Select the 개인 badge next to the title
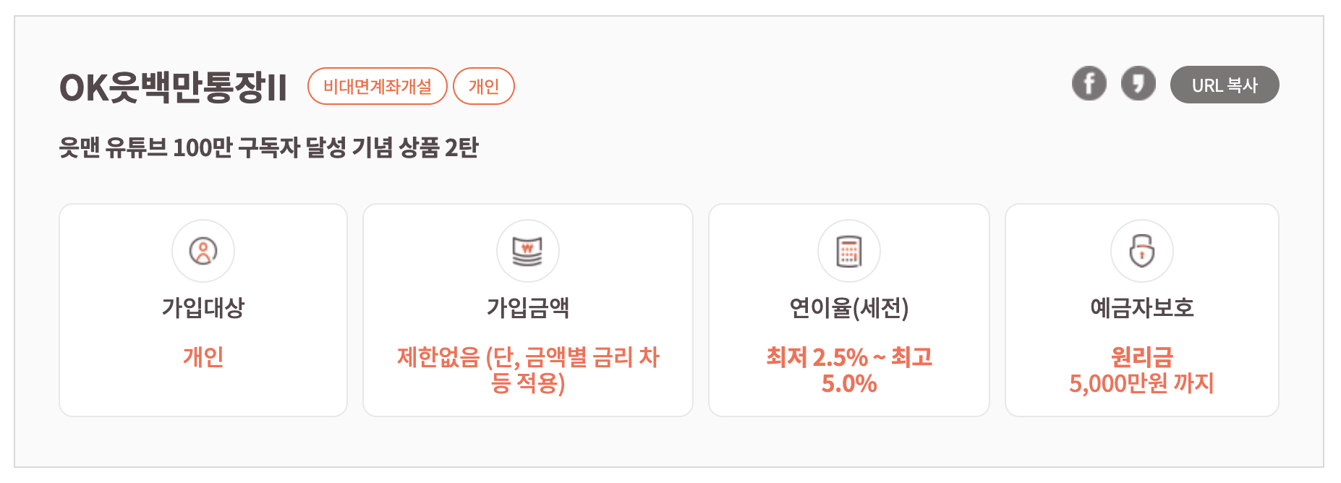 [x=483, y=86]
